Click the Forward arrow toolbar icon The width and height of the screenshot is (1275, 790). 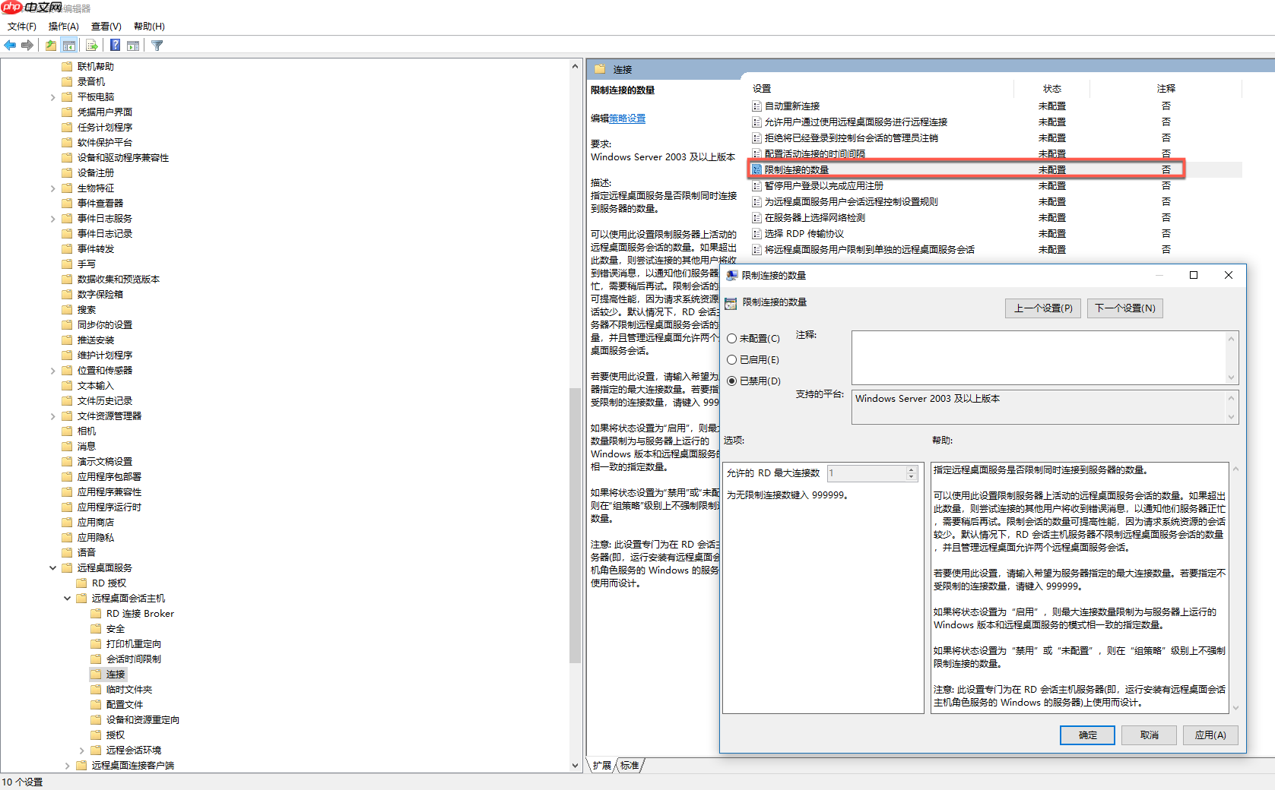click(27, 46)
